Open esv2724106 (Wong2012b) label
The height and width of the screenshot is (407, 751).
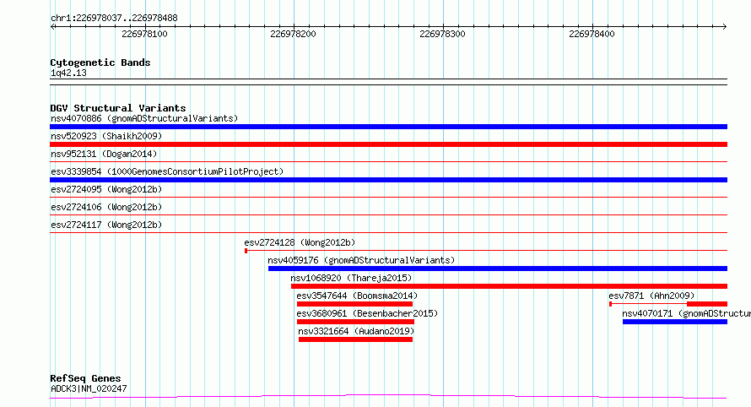click(106, 207)
